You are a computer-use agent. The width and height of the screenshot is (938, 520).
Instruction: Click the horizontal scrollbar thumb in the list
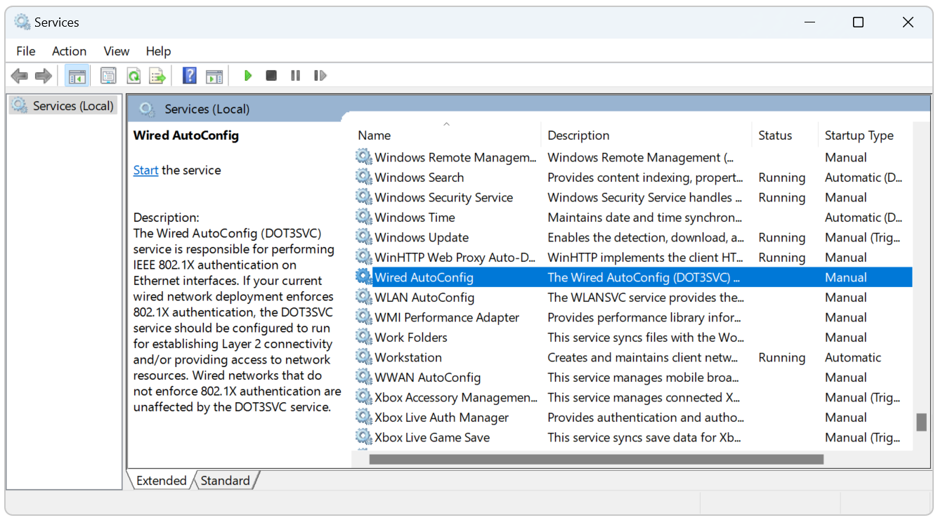coord(596,460)
